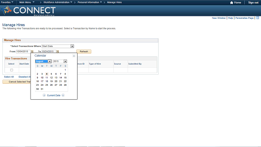
Task: Open the To date calendar icon
Action: click(58, 51)
